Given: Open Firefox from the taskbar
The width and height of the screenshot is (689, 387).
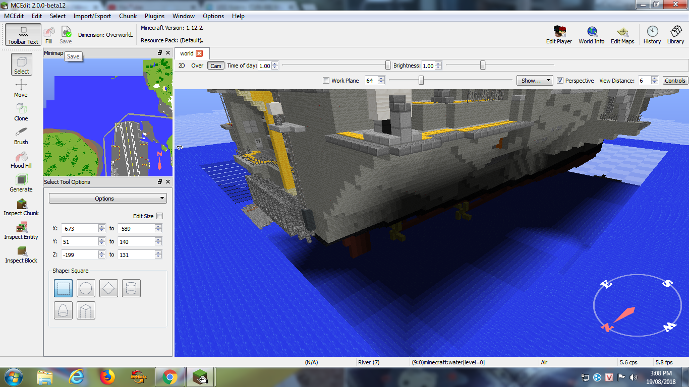Looking at the screenshot, I should tap(107, 377).
